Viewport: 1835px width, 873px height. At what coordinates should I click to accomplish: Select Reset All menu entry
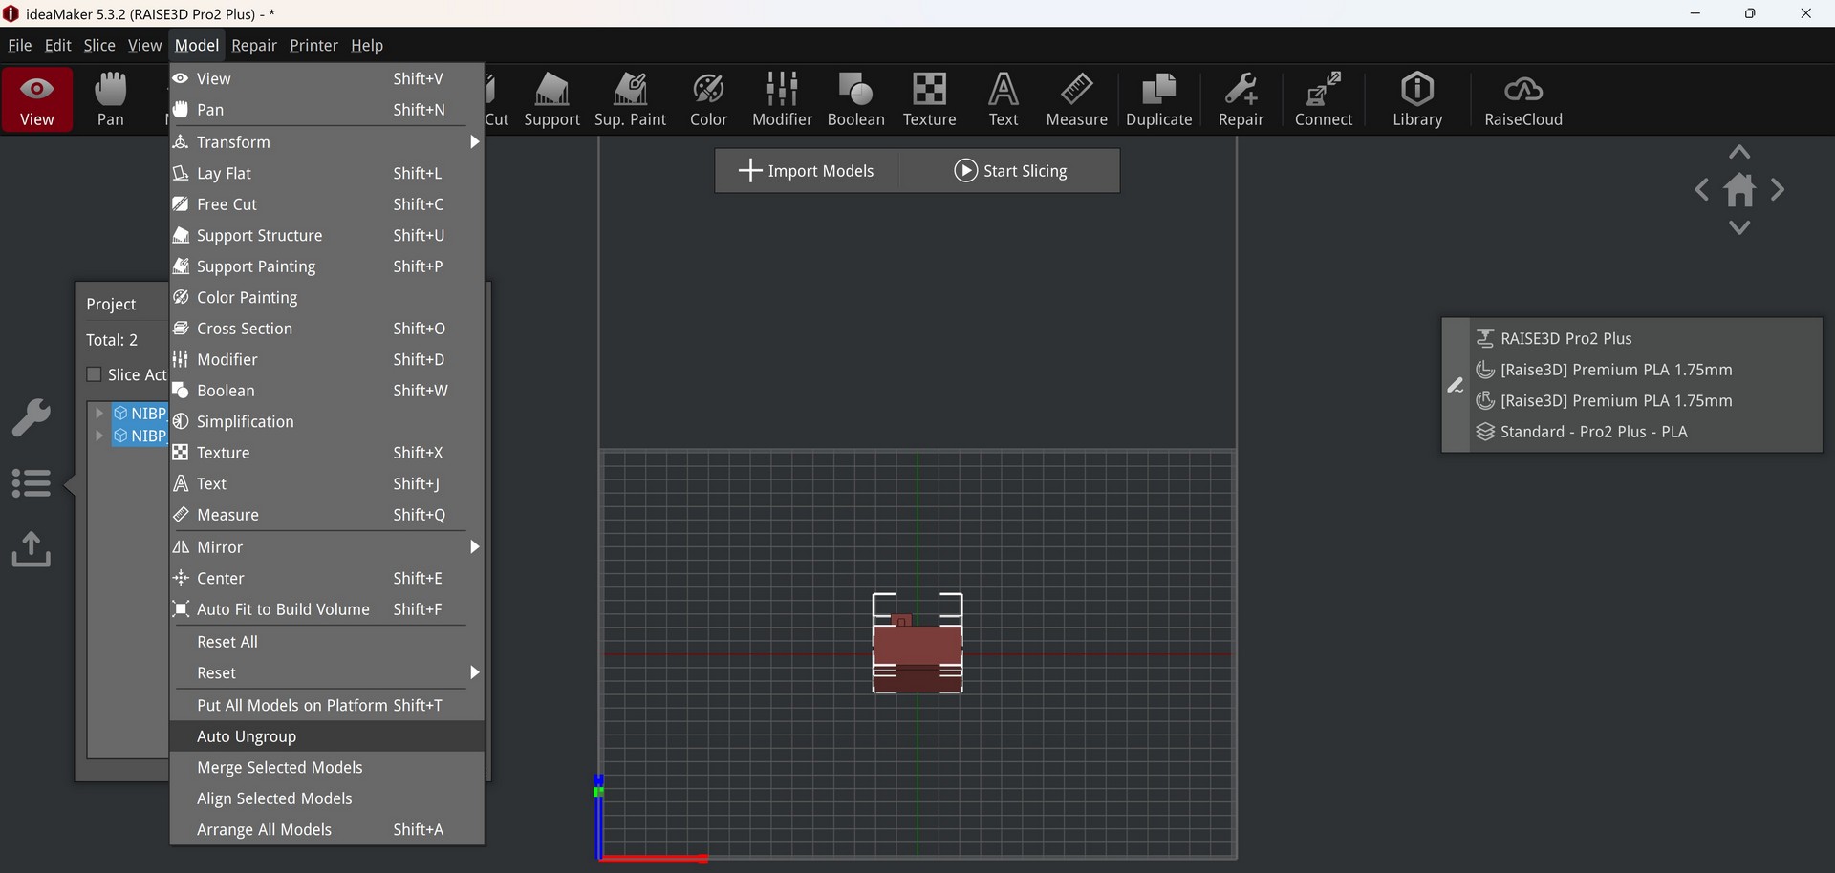coord(327,642)
